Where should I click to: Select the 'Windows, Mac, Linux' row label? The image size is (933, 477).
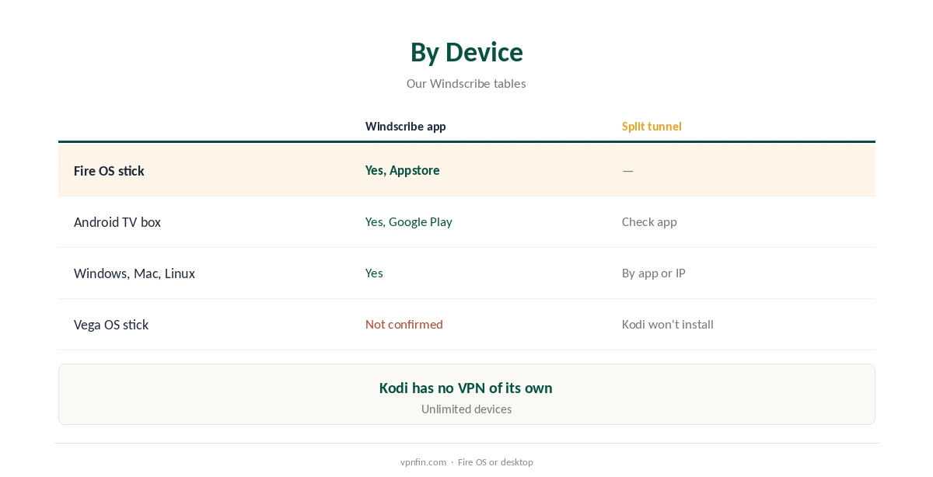point(135,273)
